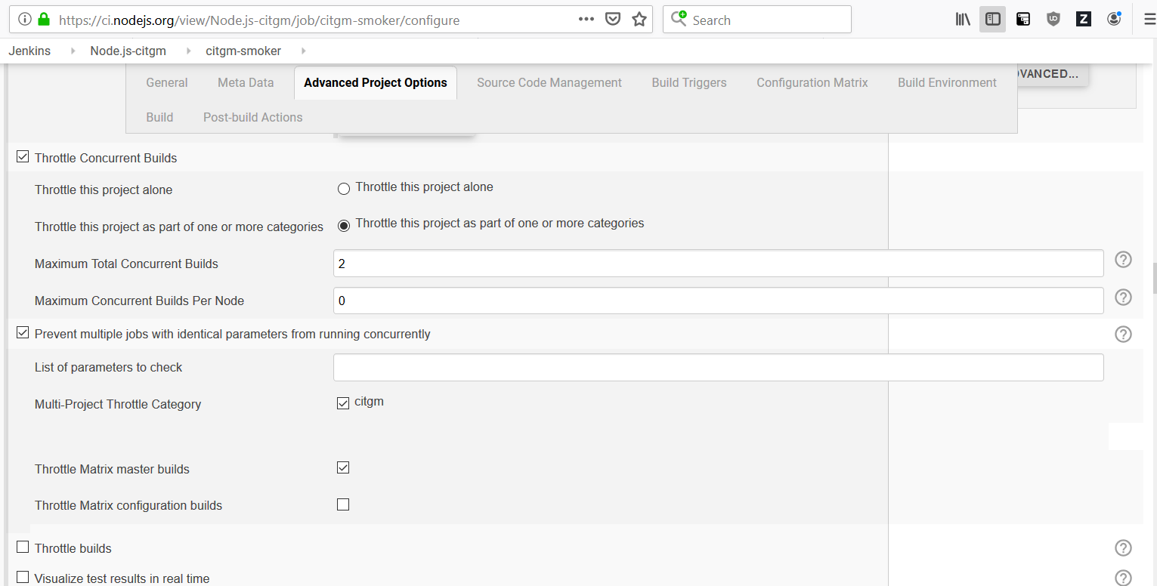This screenshot has width=1157, height=586.
Task: Select the Throttle this project alone radio button
Action: 344,189
